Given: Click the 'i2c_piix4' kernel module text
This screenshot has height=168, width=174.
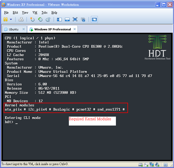Looking at the screenshot, I should pos(38,110).
